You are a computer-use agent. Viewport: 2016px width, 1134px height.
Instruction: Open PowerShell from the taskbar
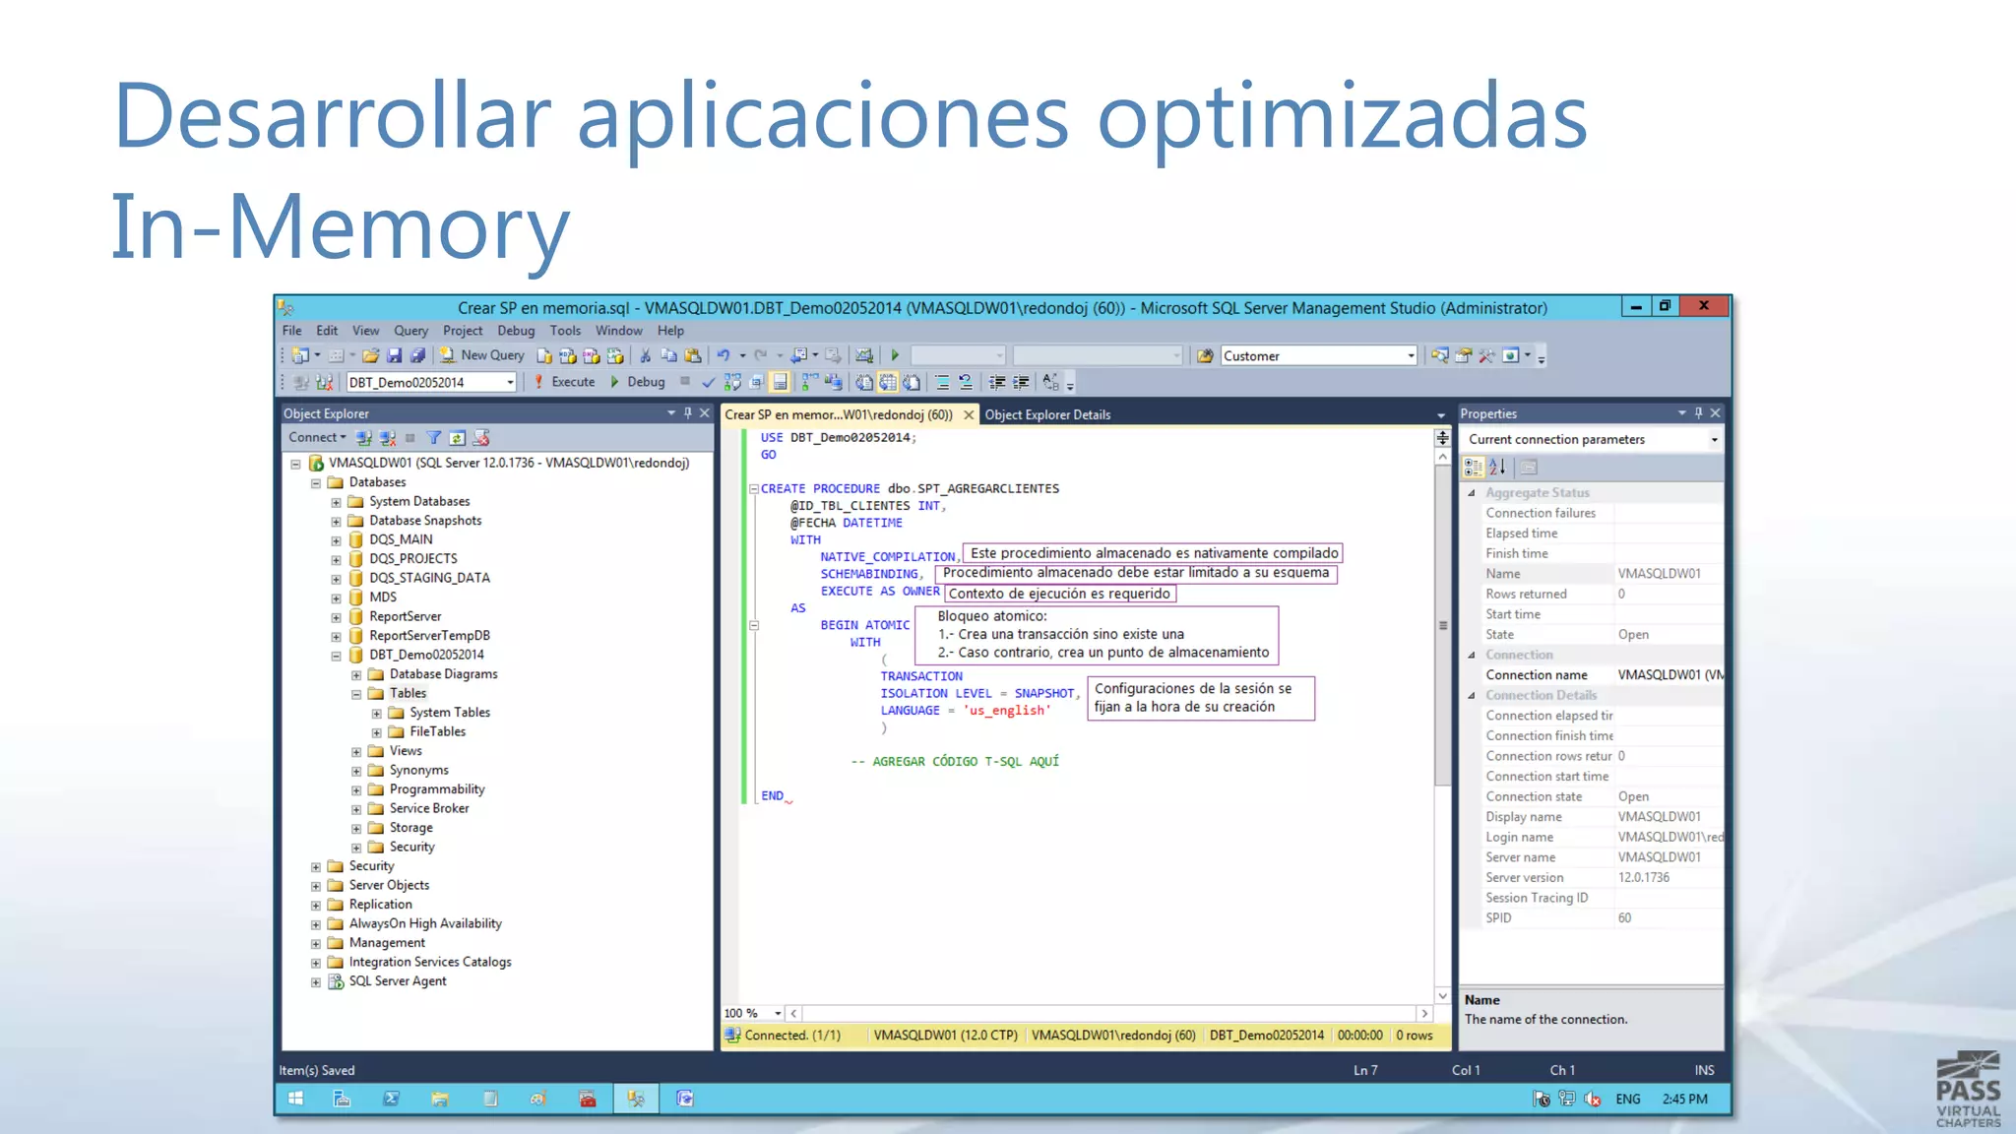[391, 1099]
